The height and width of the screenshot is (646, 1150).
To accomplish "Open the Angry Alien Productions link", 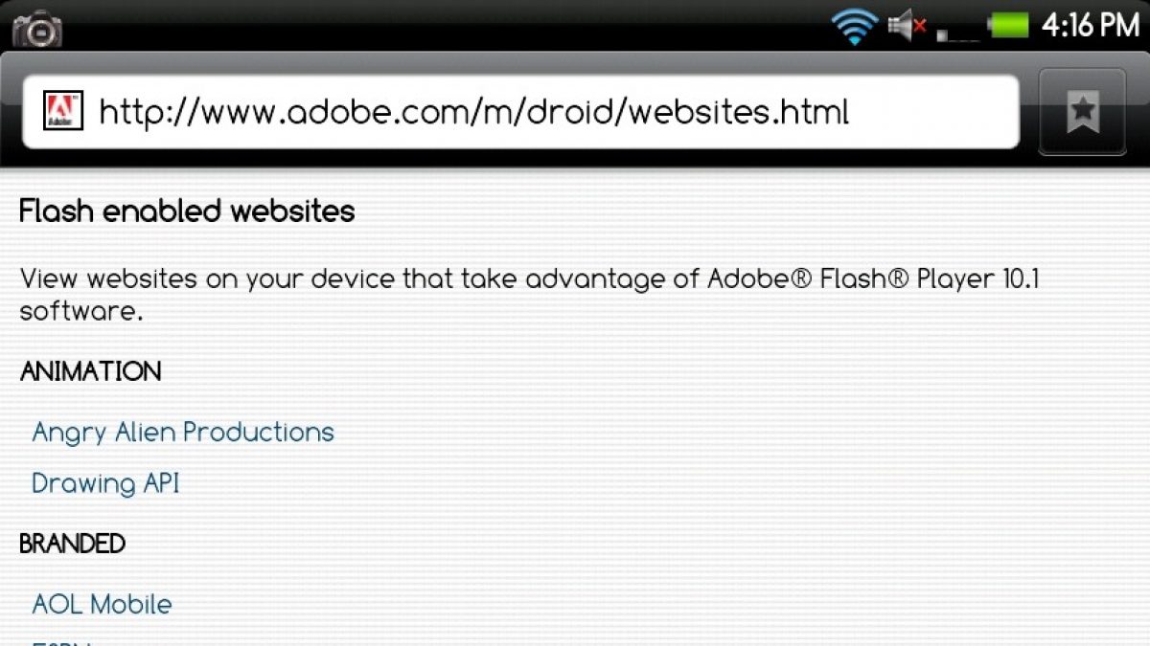I will 183,433.
